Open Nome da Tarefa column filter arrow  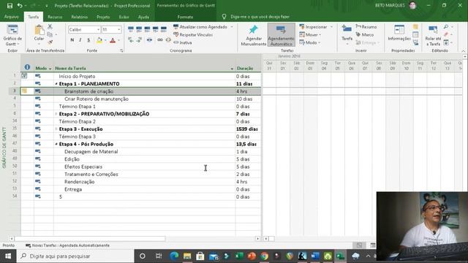coord(232,69)
